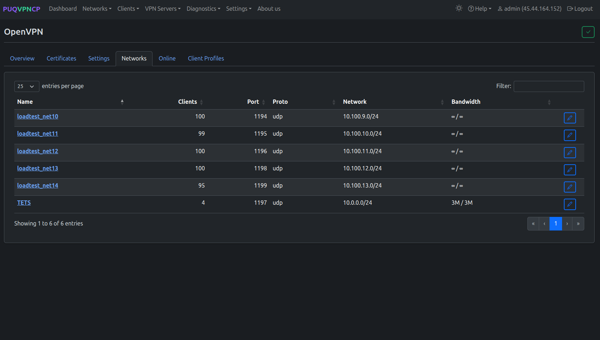Go to next page of results

(x=567, y=224)
